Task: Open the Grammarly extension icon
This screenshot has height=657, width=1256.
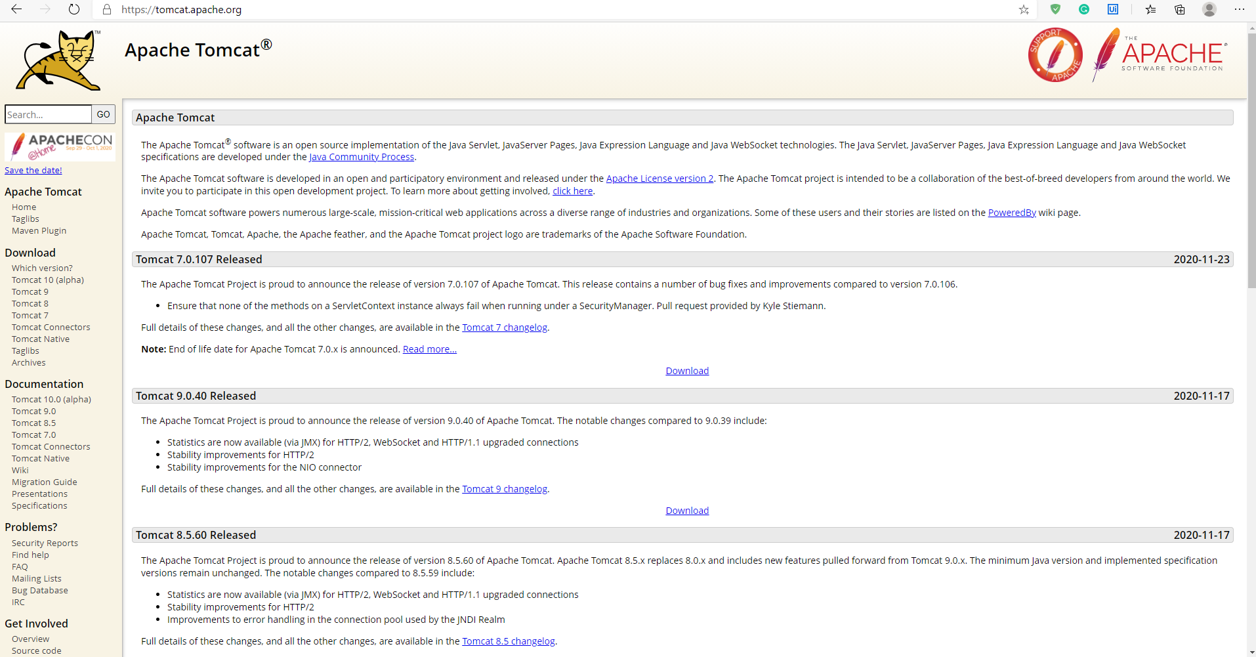Action: [x=1084, y=9]
